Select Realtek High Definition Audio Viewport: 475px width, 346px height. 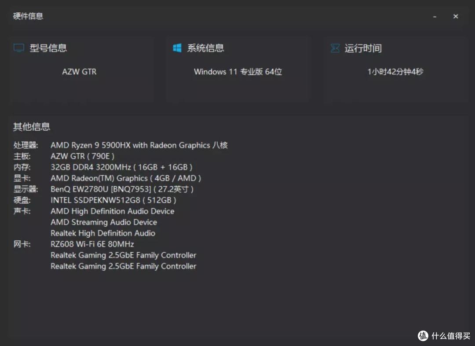103,233
